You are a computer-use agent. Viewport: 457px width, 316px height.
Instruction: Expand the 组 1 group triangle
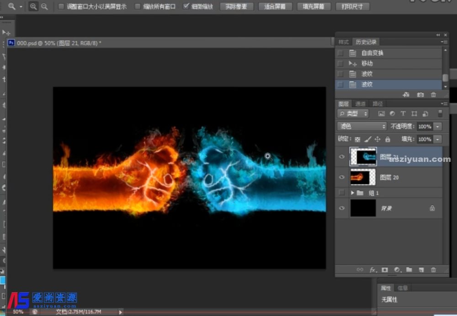click(352, 193)
